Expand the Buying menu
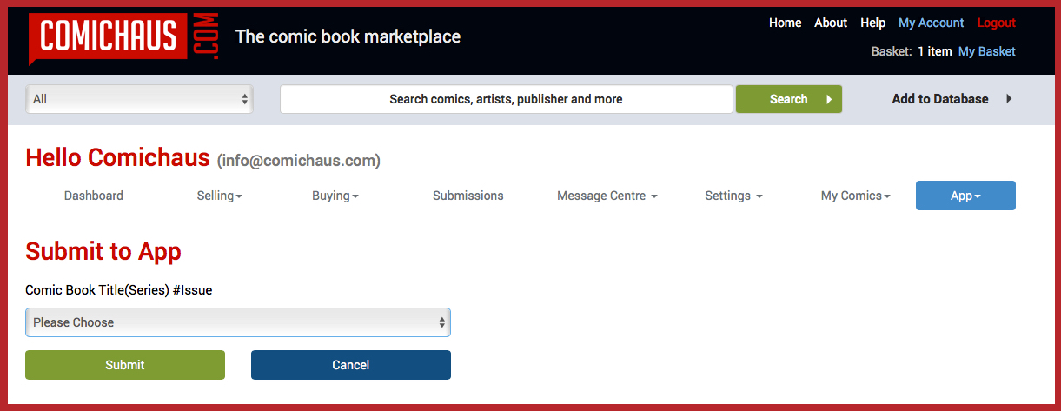The width and height of the screenshot is (1061, 411). 335,196
